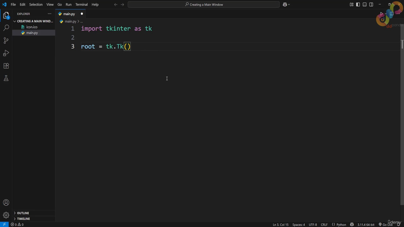Change encoding via UTF-8

click(x=313, y=224)
